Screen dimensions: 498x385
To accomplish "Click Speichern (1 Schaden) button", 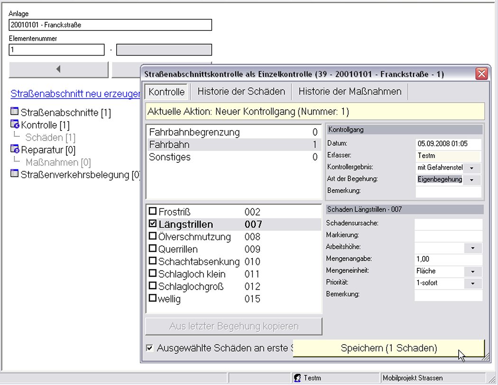I will point(388,348).
